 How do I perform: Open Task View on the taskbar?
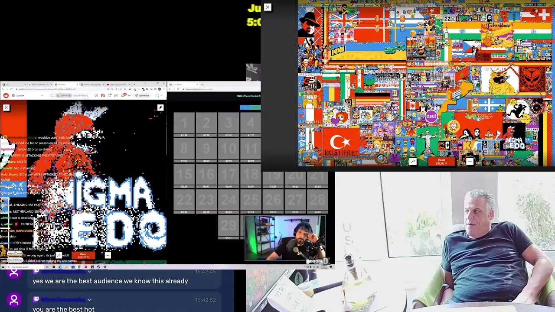[47, 267]
